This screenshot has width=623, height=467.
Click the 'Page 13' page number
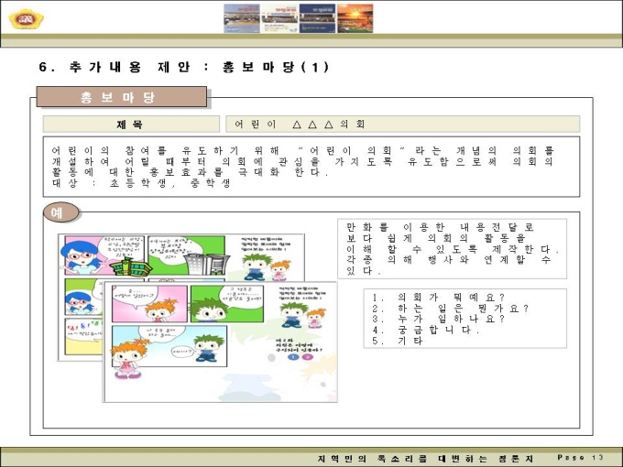pos(580,458)
